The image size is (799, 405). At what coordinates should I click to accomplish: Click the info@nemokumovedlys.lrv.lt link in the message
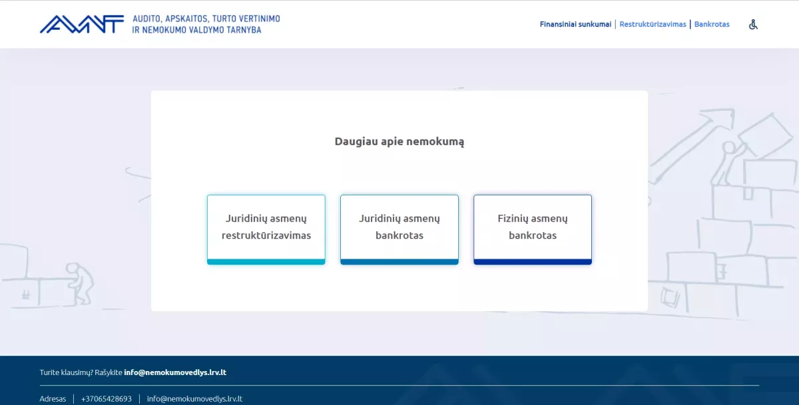(x=176, y=372)
